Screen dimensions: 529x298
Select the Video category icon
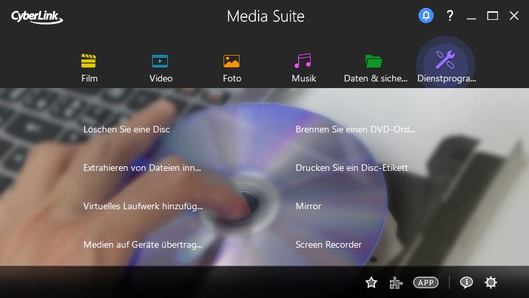coord(161,62)
